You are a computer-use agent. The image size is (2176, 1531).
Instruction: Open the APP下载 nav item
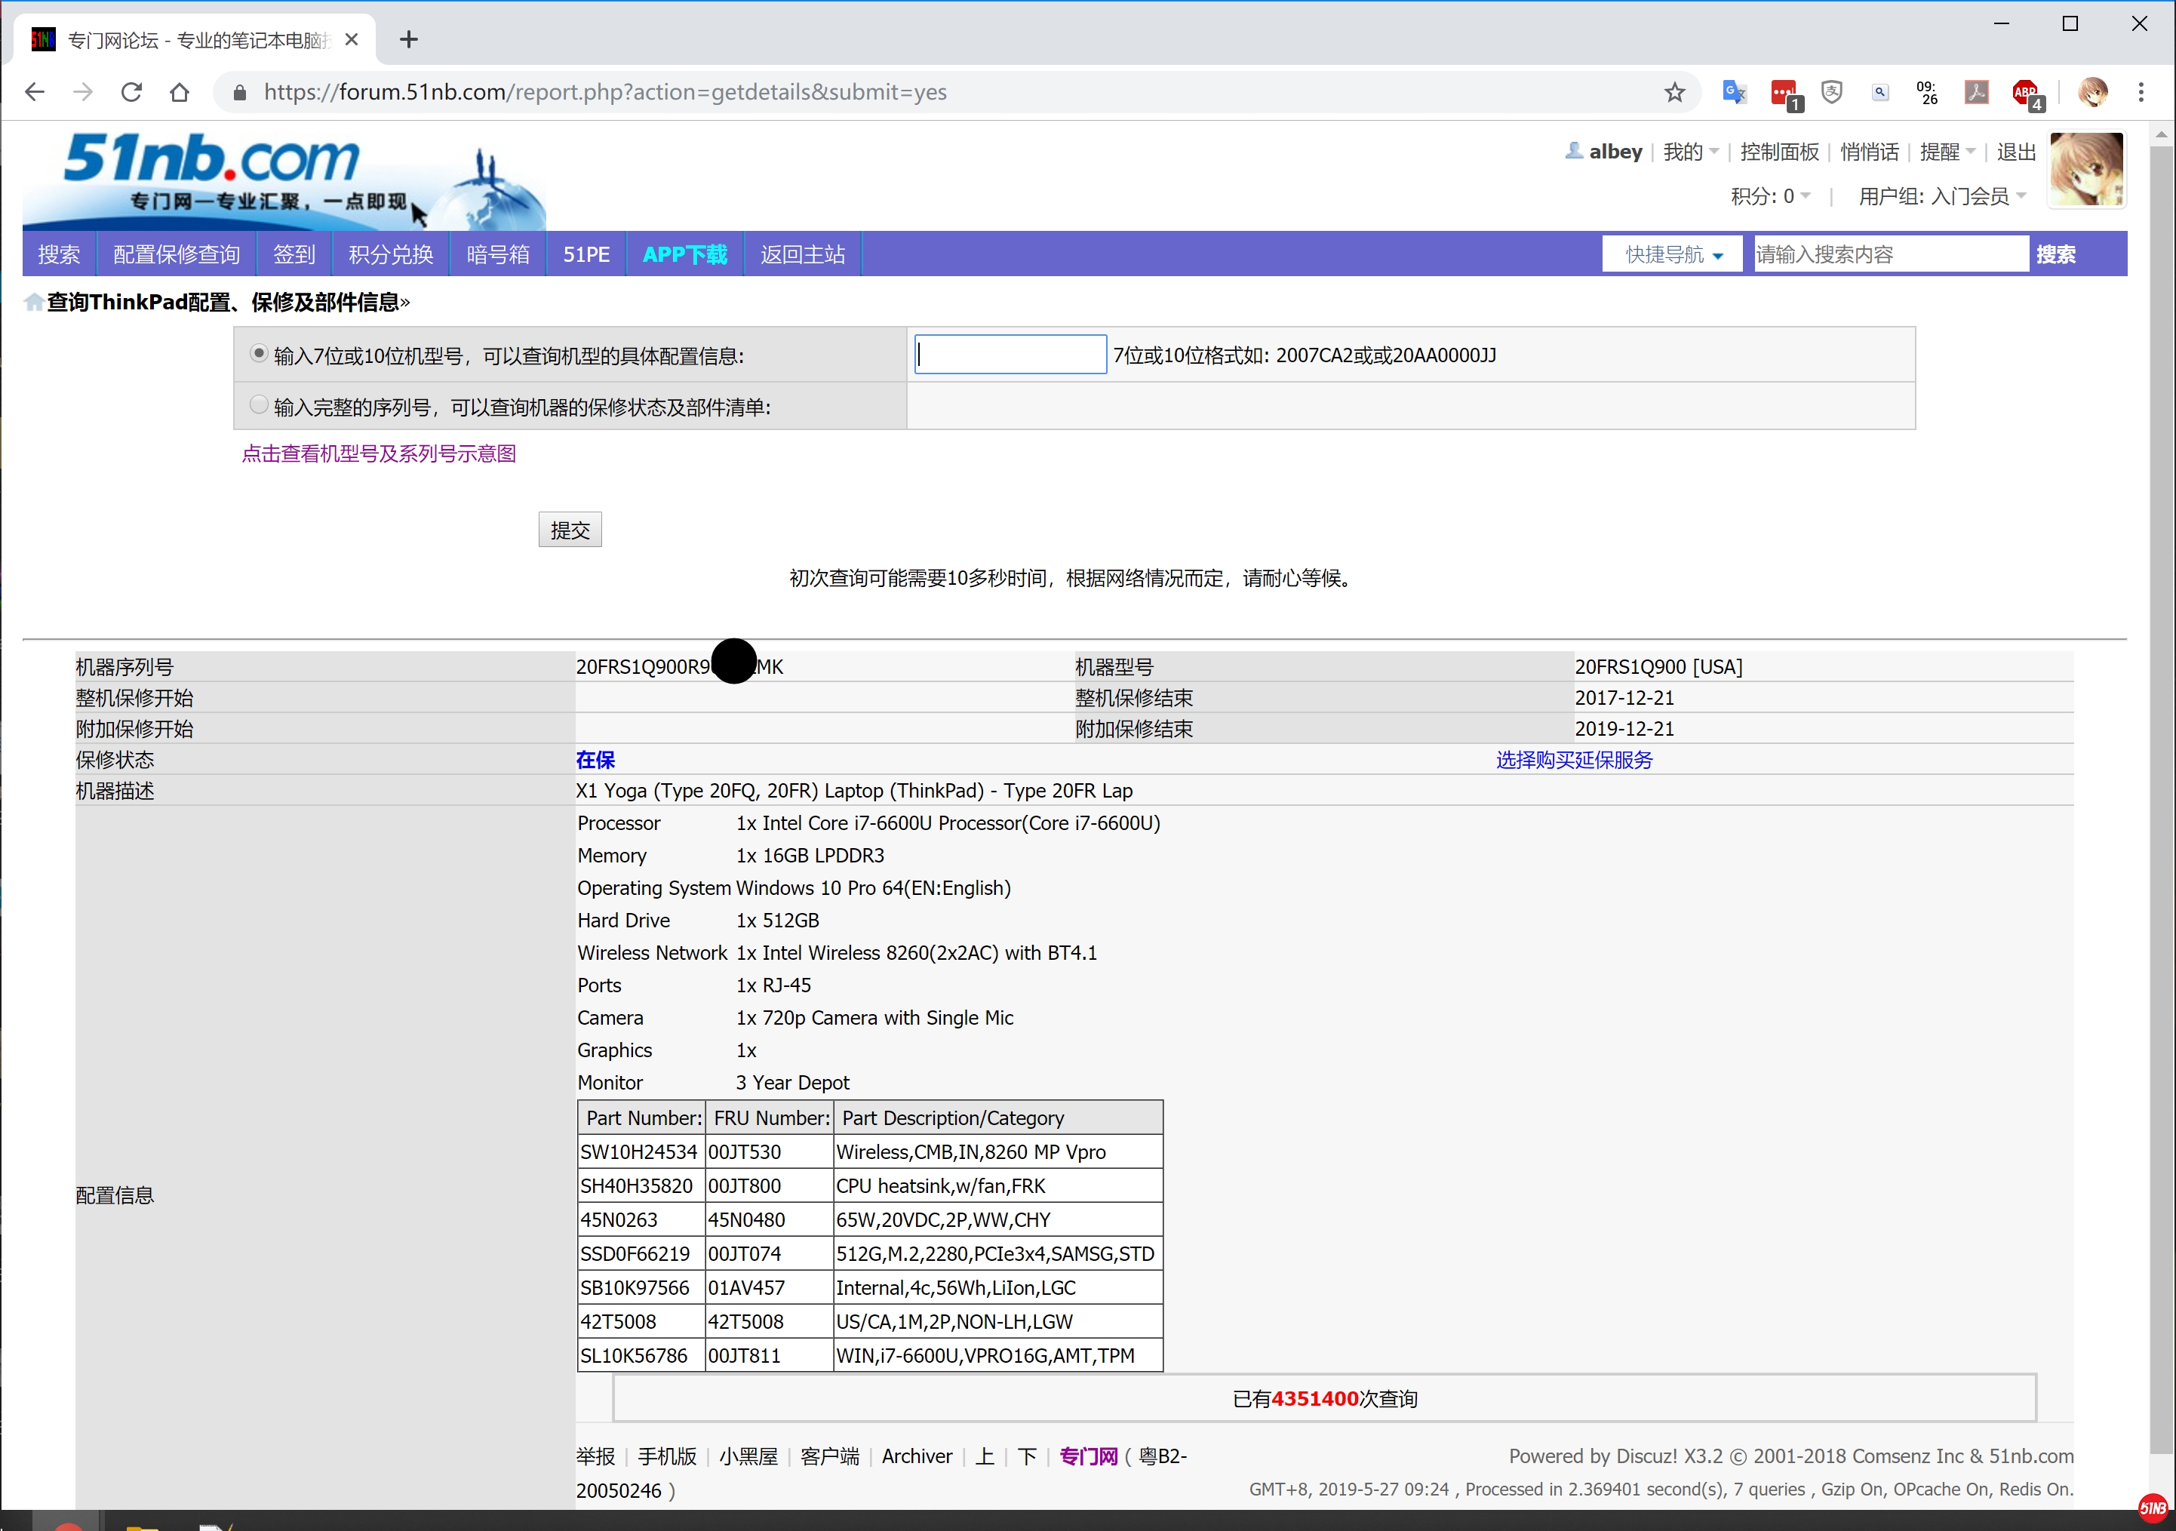tap(684, 254)
